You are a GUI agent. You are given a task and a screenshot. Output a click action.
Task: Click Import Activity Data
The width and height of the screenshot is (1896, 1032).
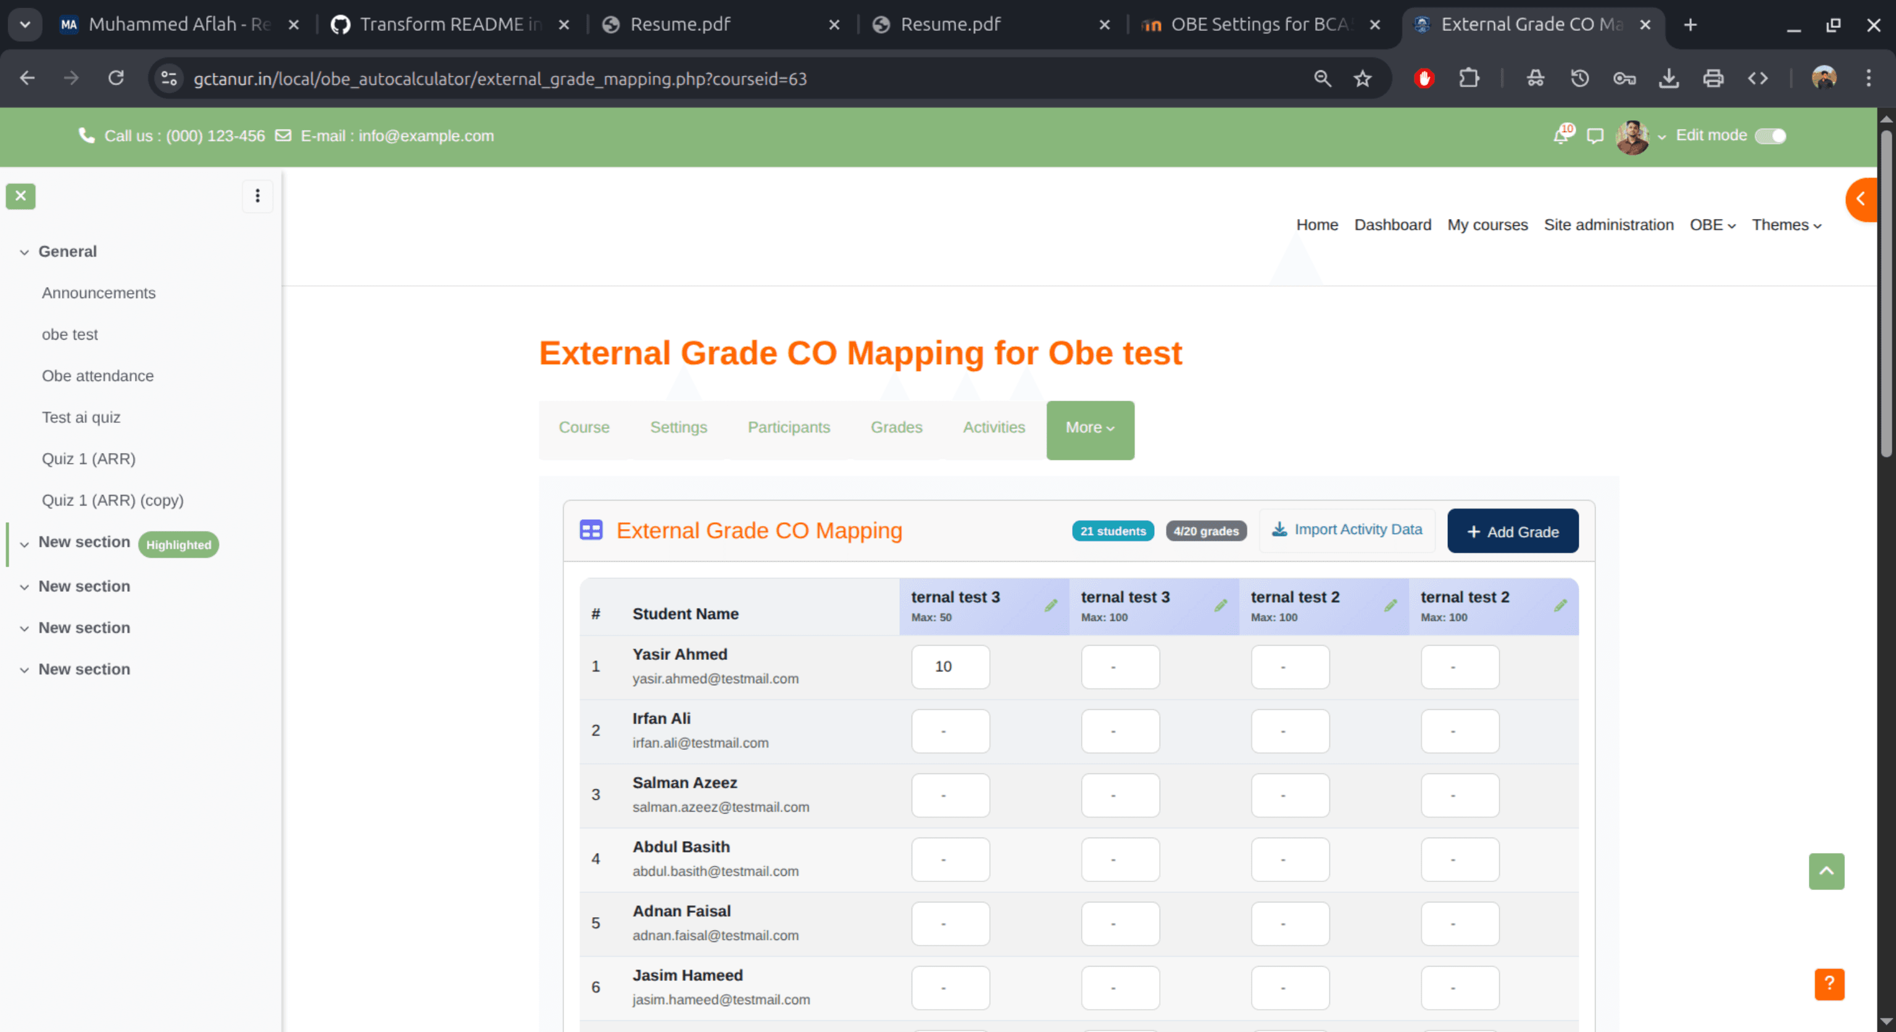[1347, 529]
